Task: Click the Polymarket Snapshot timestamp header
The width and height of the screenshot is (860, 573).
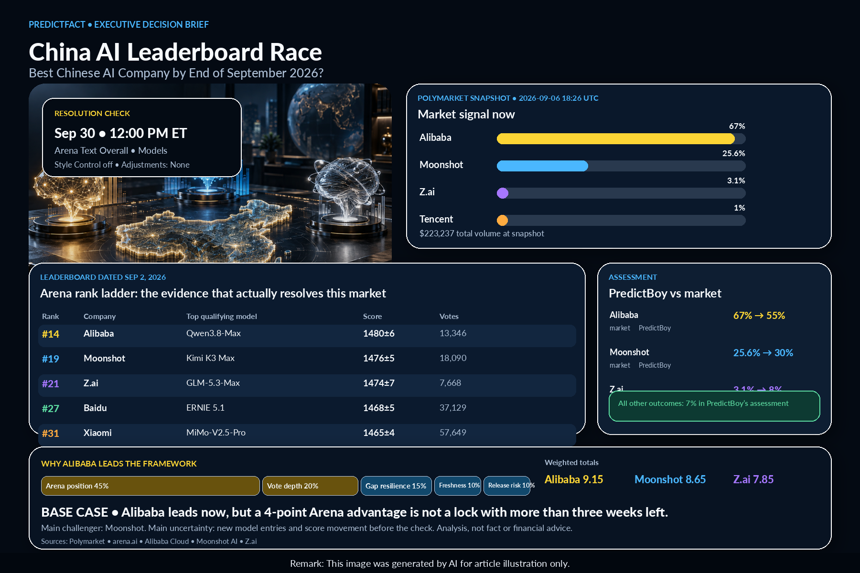Action: coord(508,98)
